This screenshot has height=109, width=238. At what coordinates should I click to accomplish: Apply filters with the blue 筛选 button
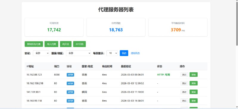[124, 53]
